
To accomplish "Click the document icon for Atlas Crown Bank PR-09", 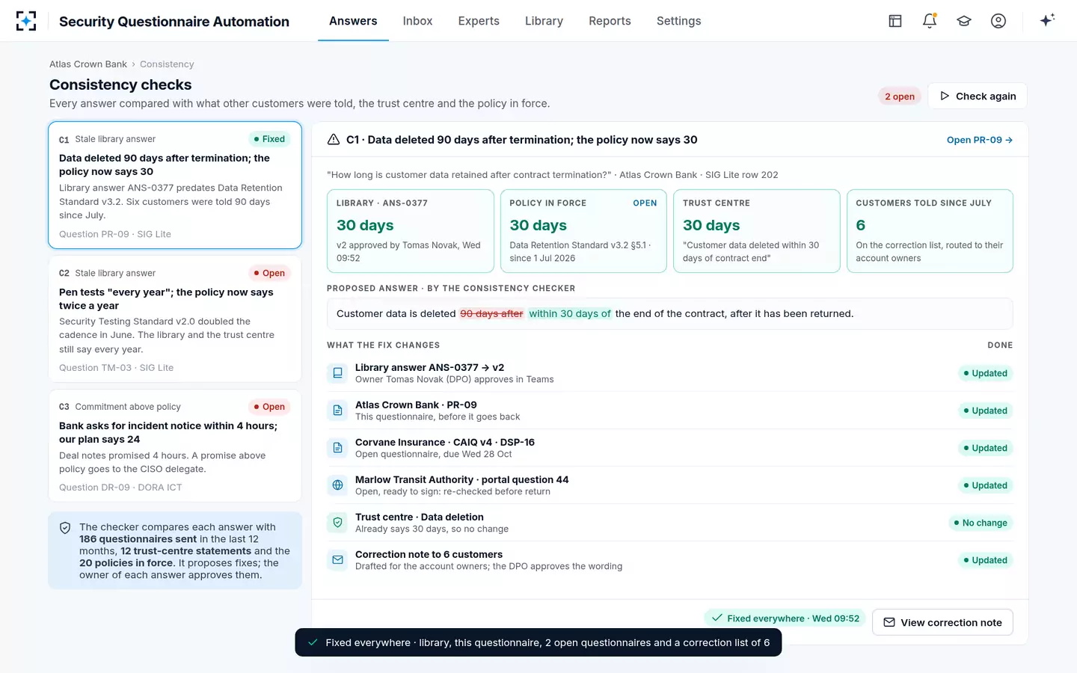I will click(x=337, y=411).
